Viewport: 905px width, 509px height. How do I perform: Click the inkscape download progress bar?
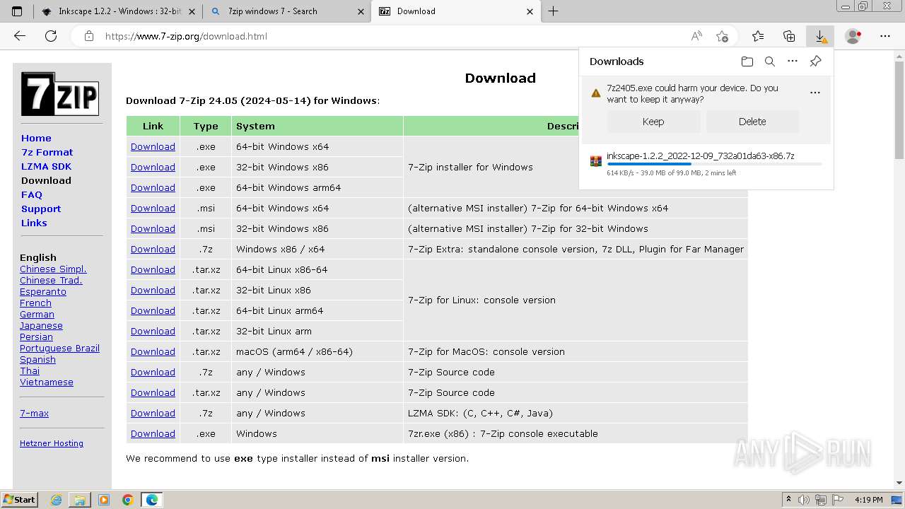coord(714,164)
